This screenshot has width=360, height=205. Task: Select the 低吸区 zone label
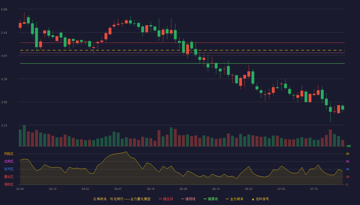coord(9,184)
